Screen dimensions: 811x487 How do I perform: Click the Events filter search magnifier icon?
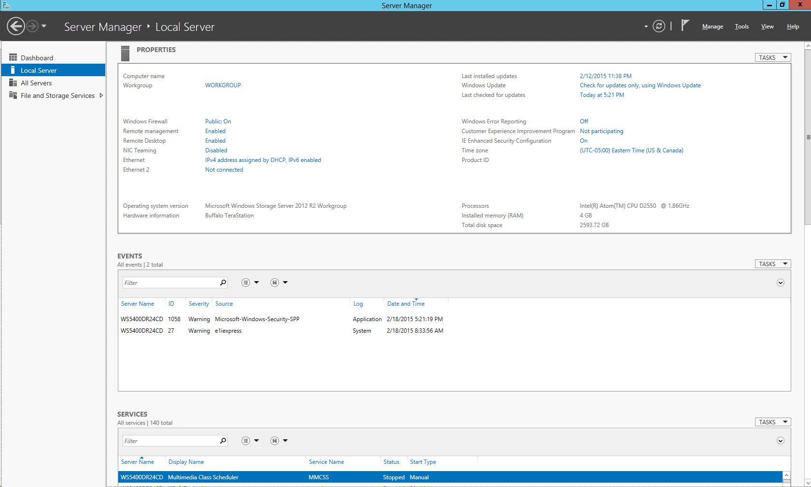click(223, 283)
